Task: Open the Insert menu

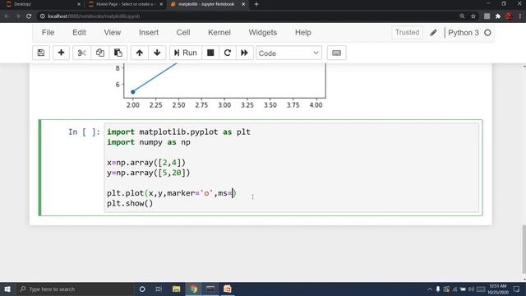Action: [x=149, y=33]
